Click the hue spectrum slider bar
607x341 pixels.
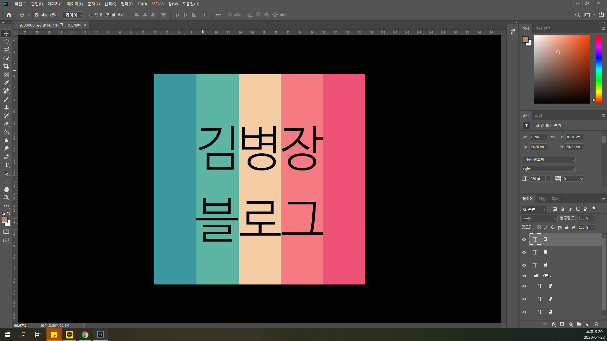pyautogui.click(x=598, y=69)
